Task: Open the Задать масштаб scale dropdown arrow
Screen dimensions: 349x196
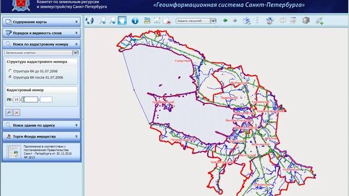Action: (213, 21)
